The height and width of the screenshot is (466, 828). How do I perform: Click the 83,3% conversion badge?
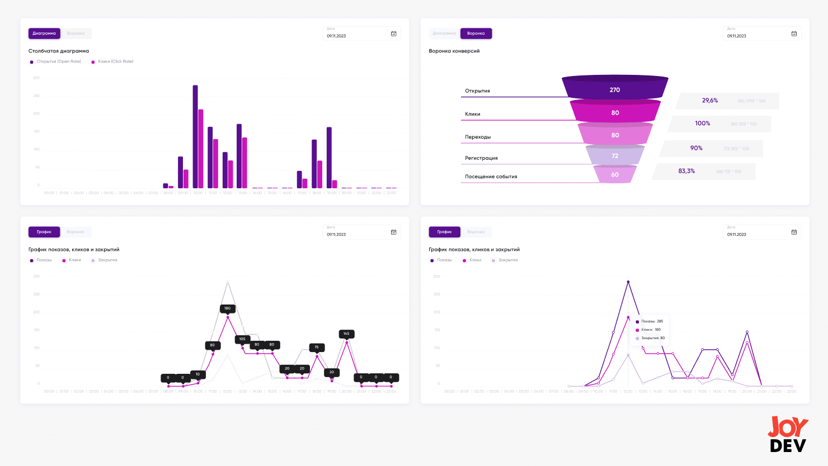[703, 171]
